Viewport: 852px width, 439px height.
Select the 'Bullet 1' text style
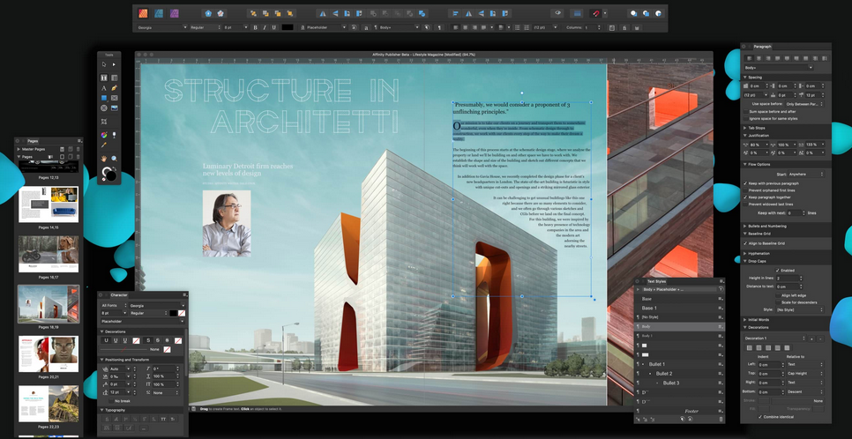coord(679,364)
